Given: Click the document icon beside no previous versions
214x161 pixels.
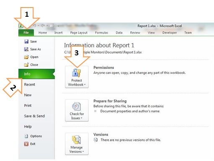Looking at the screenshot, I should tap(95, 140).
